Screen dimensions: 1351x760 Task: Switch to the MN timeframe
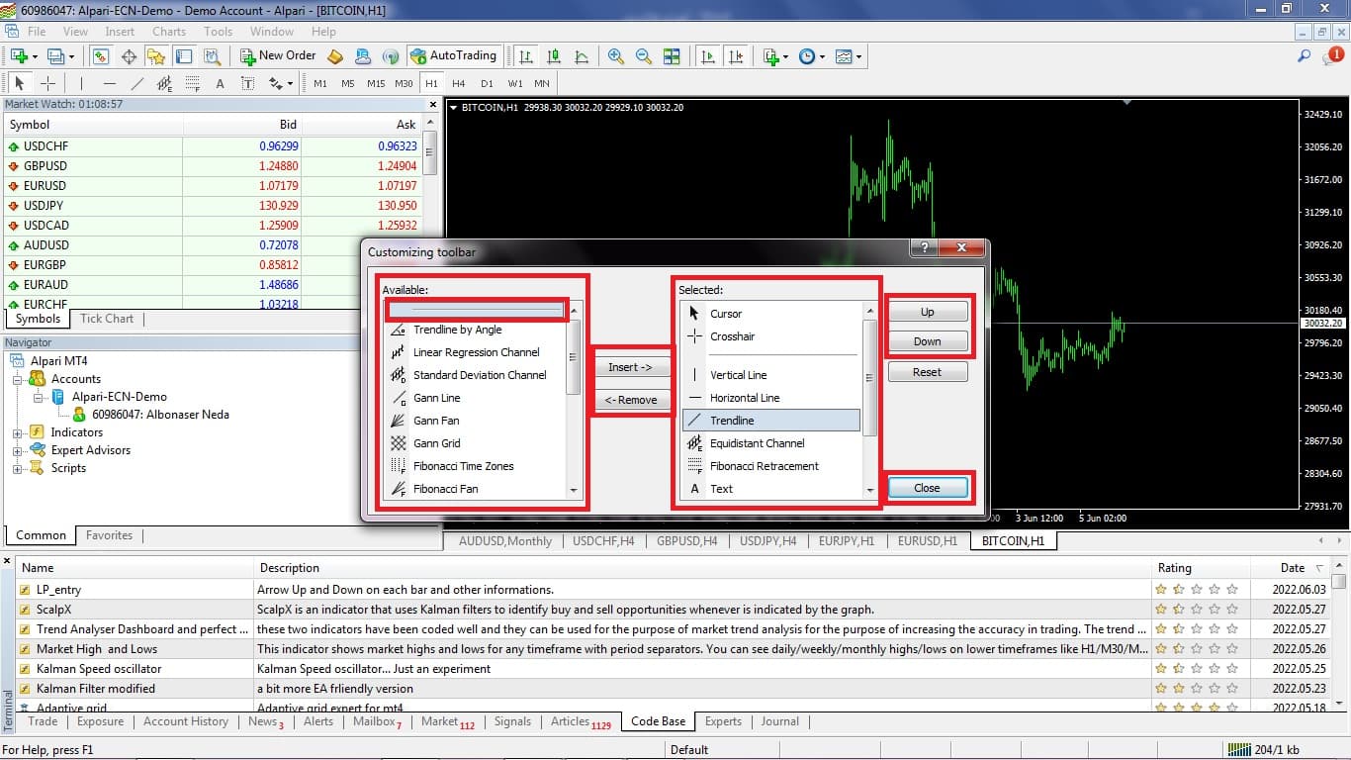[x=542, y=83]
